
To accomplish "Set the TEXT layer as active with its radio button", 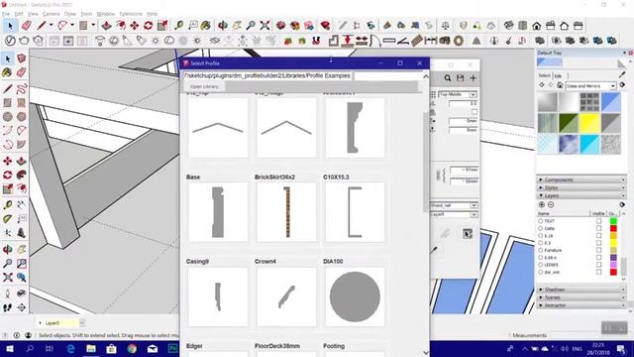I will [x=541, y=221].
